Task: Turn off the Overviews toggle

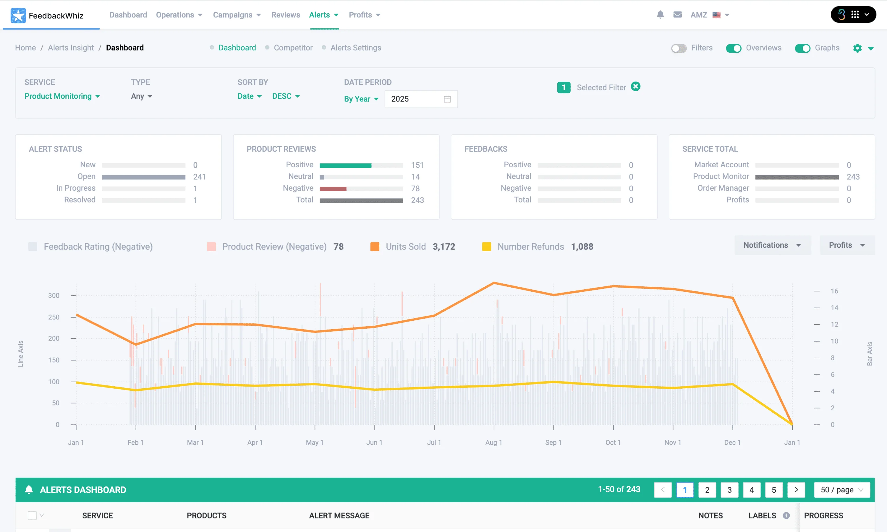Action: pos(733,48)
